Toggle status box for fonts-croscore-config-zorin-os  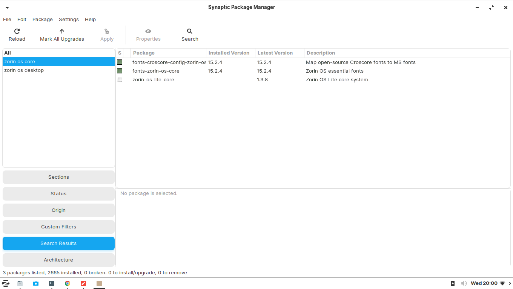[120, 62]
